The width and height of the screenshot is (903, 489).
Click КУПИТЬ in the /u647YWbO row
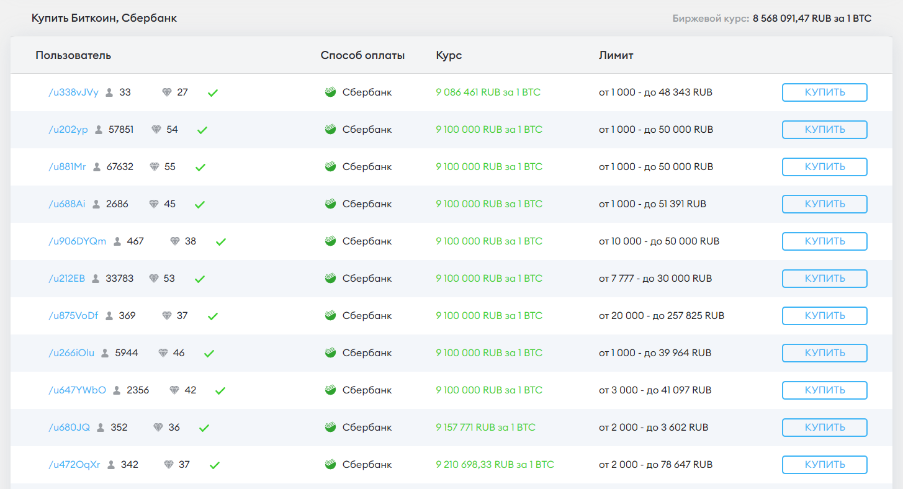[824, 390]
